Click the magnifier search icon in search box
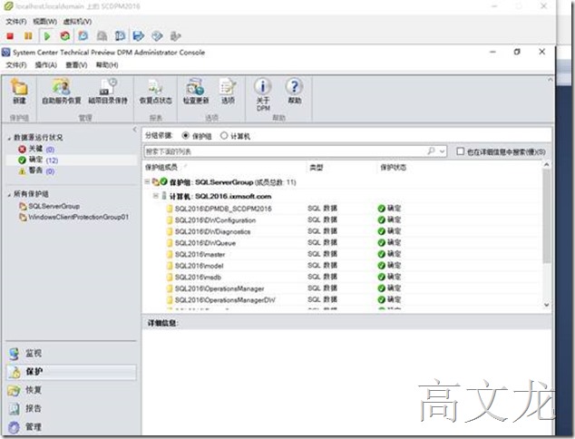Screen dimensions: 575x439 [432, 151]
